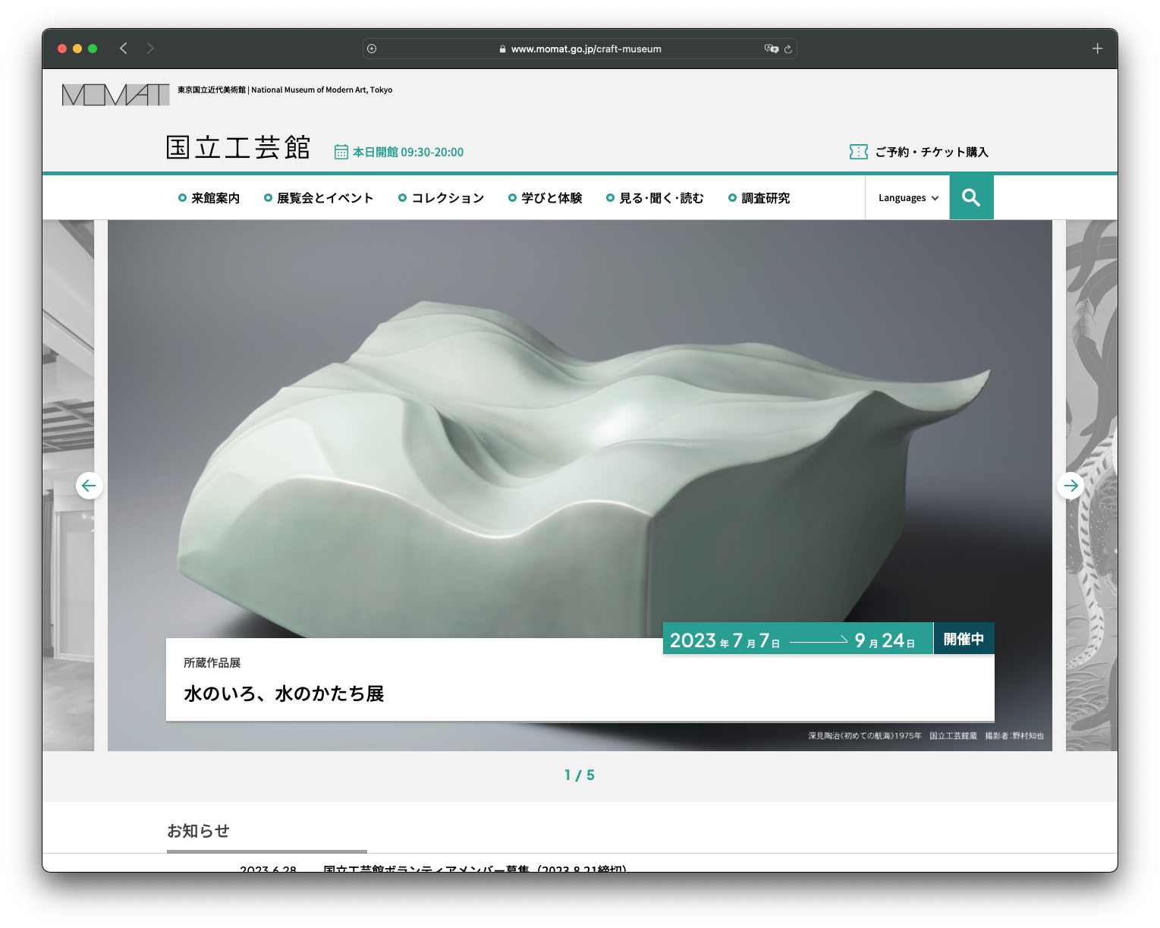
Task: Click the translate icon in address bar
Action: 771,49
